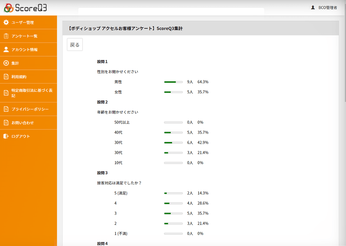Click the document icon beside お問い合わせ
The image size is (346, 246).
click(x=6, y=122)
